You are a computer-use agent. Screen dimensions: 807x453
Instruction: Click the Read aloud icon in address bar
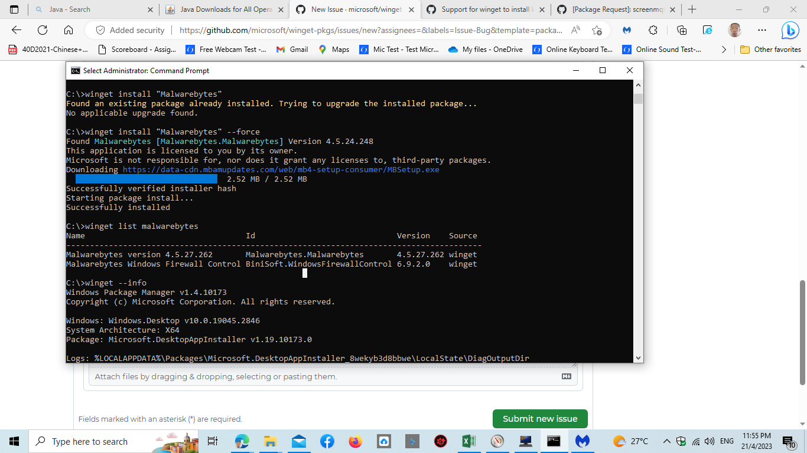tap(576, 30)
